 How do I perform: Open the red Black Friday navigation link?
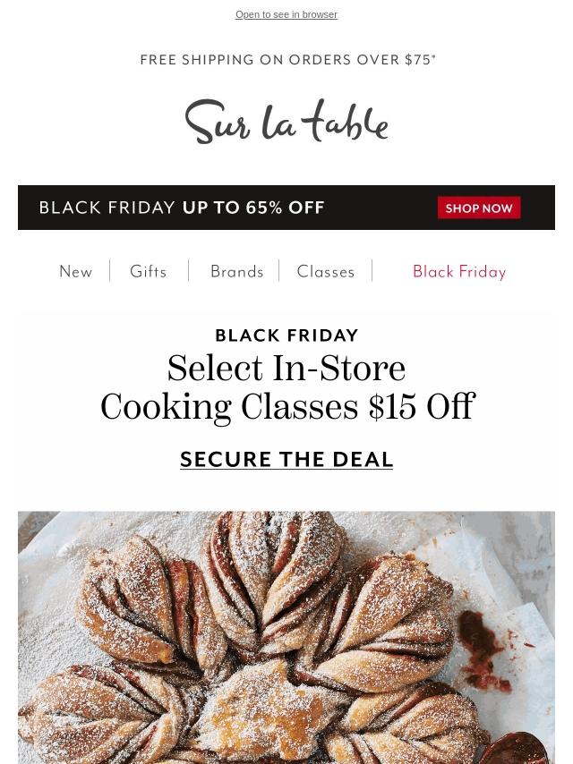(x=459, y=272)
